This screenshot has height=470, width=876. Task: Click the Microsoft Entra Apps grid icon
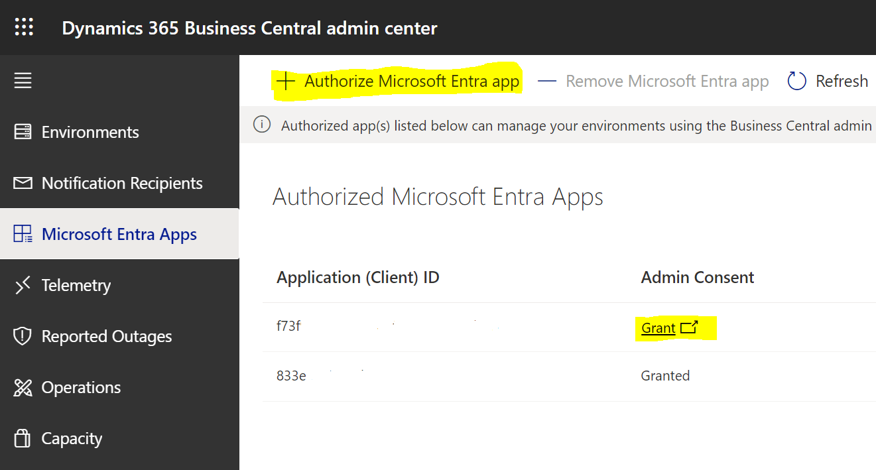(23, 234)
